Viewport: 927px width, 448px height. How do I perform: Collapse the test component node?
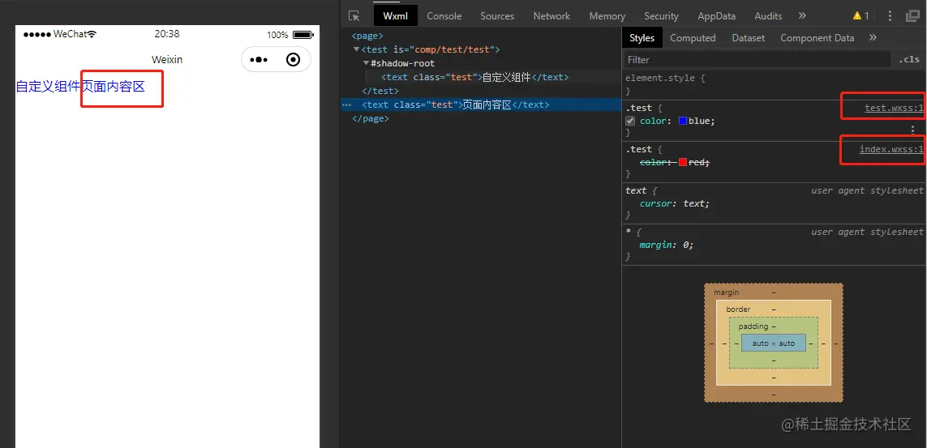point(356,49)
